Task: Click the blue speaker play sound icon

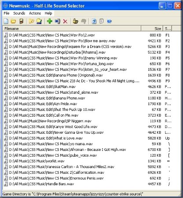Action: click(58, 21)
